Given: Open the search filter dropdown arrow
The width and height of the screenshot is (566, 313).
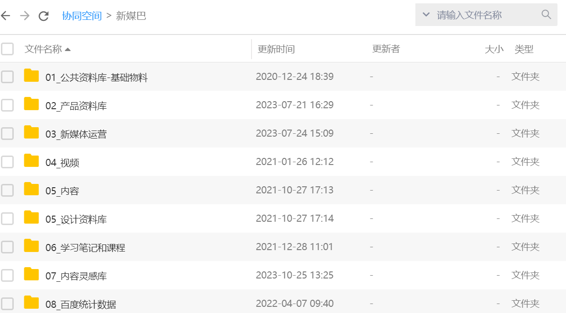Looking at the screenshot, I should coord(426,15).
